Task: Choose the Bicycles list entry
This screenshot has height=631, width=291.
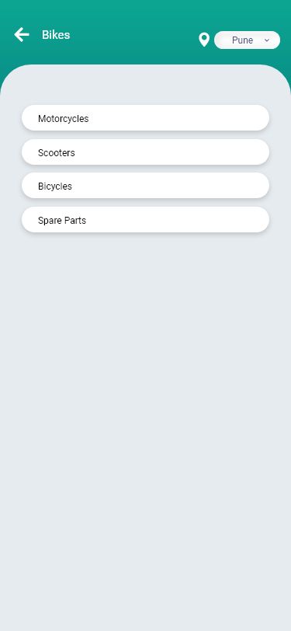Action: pyautogui.click(x=145, y=186)
